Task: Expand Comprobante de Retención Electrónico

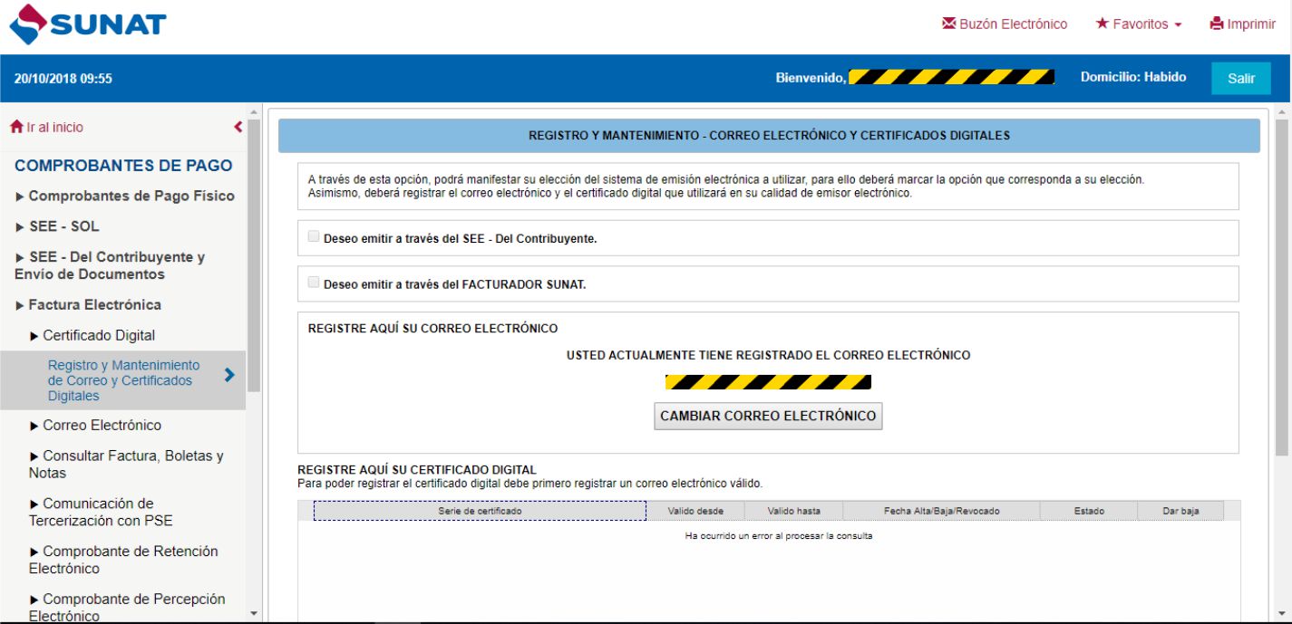Action: point(123,560)
